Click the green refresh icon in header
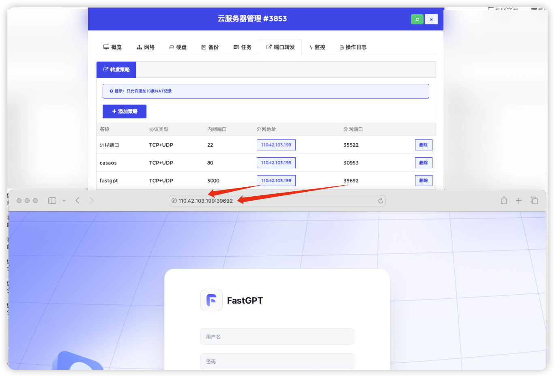The height and width of the screenshot is (377, 555). pyautogui.click(x=417, y=19)
